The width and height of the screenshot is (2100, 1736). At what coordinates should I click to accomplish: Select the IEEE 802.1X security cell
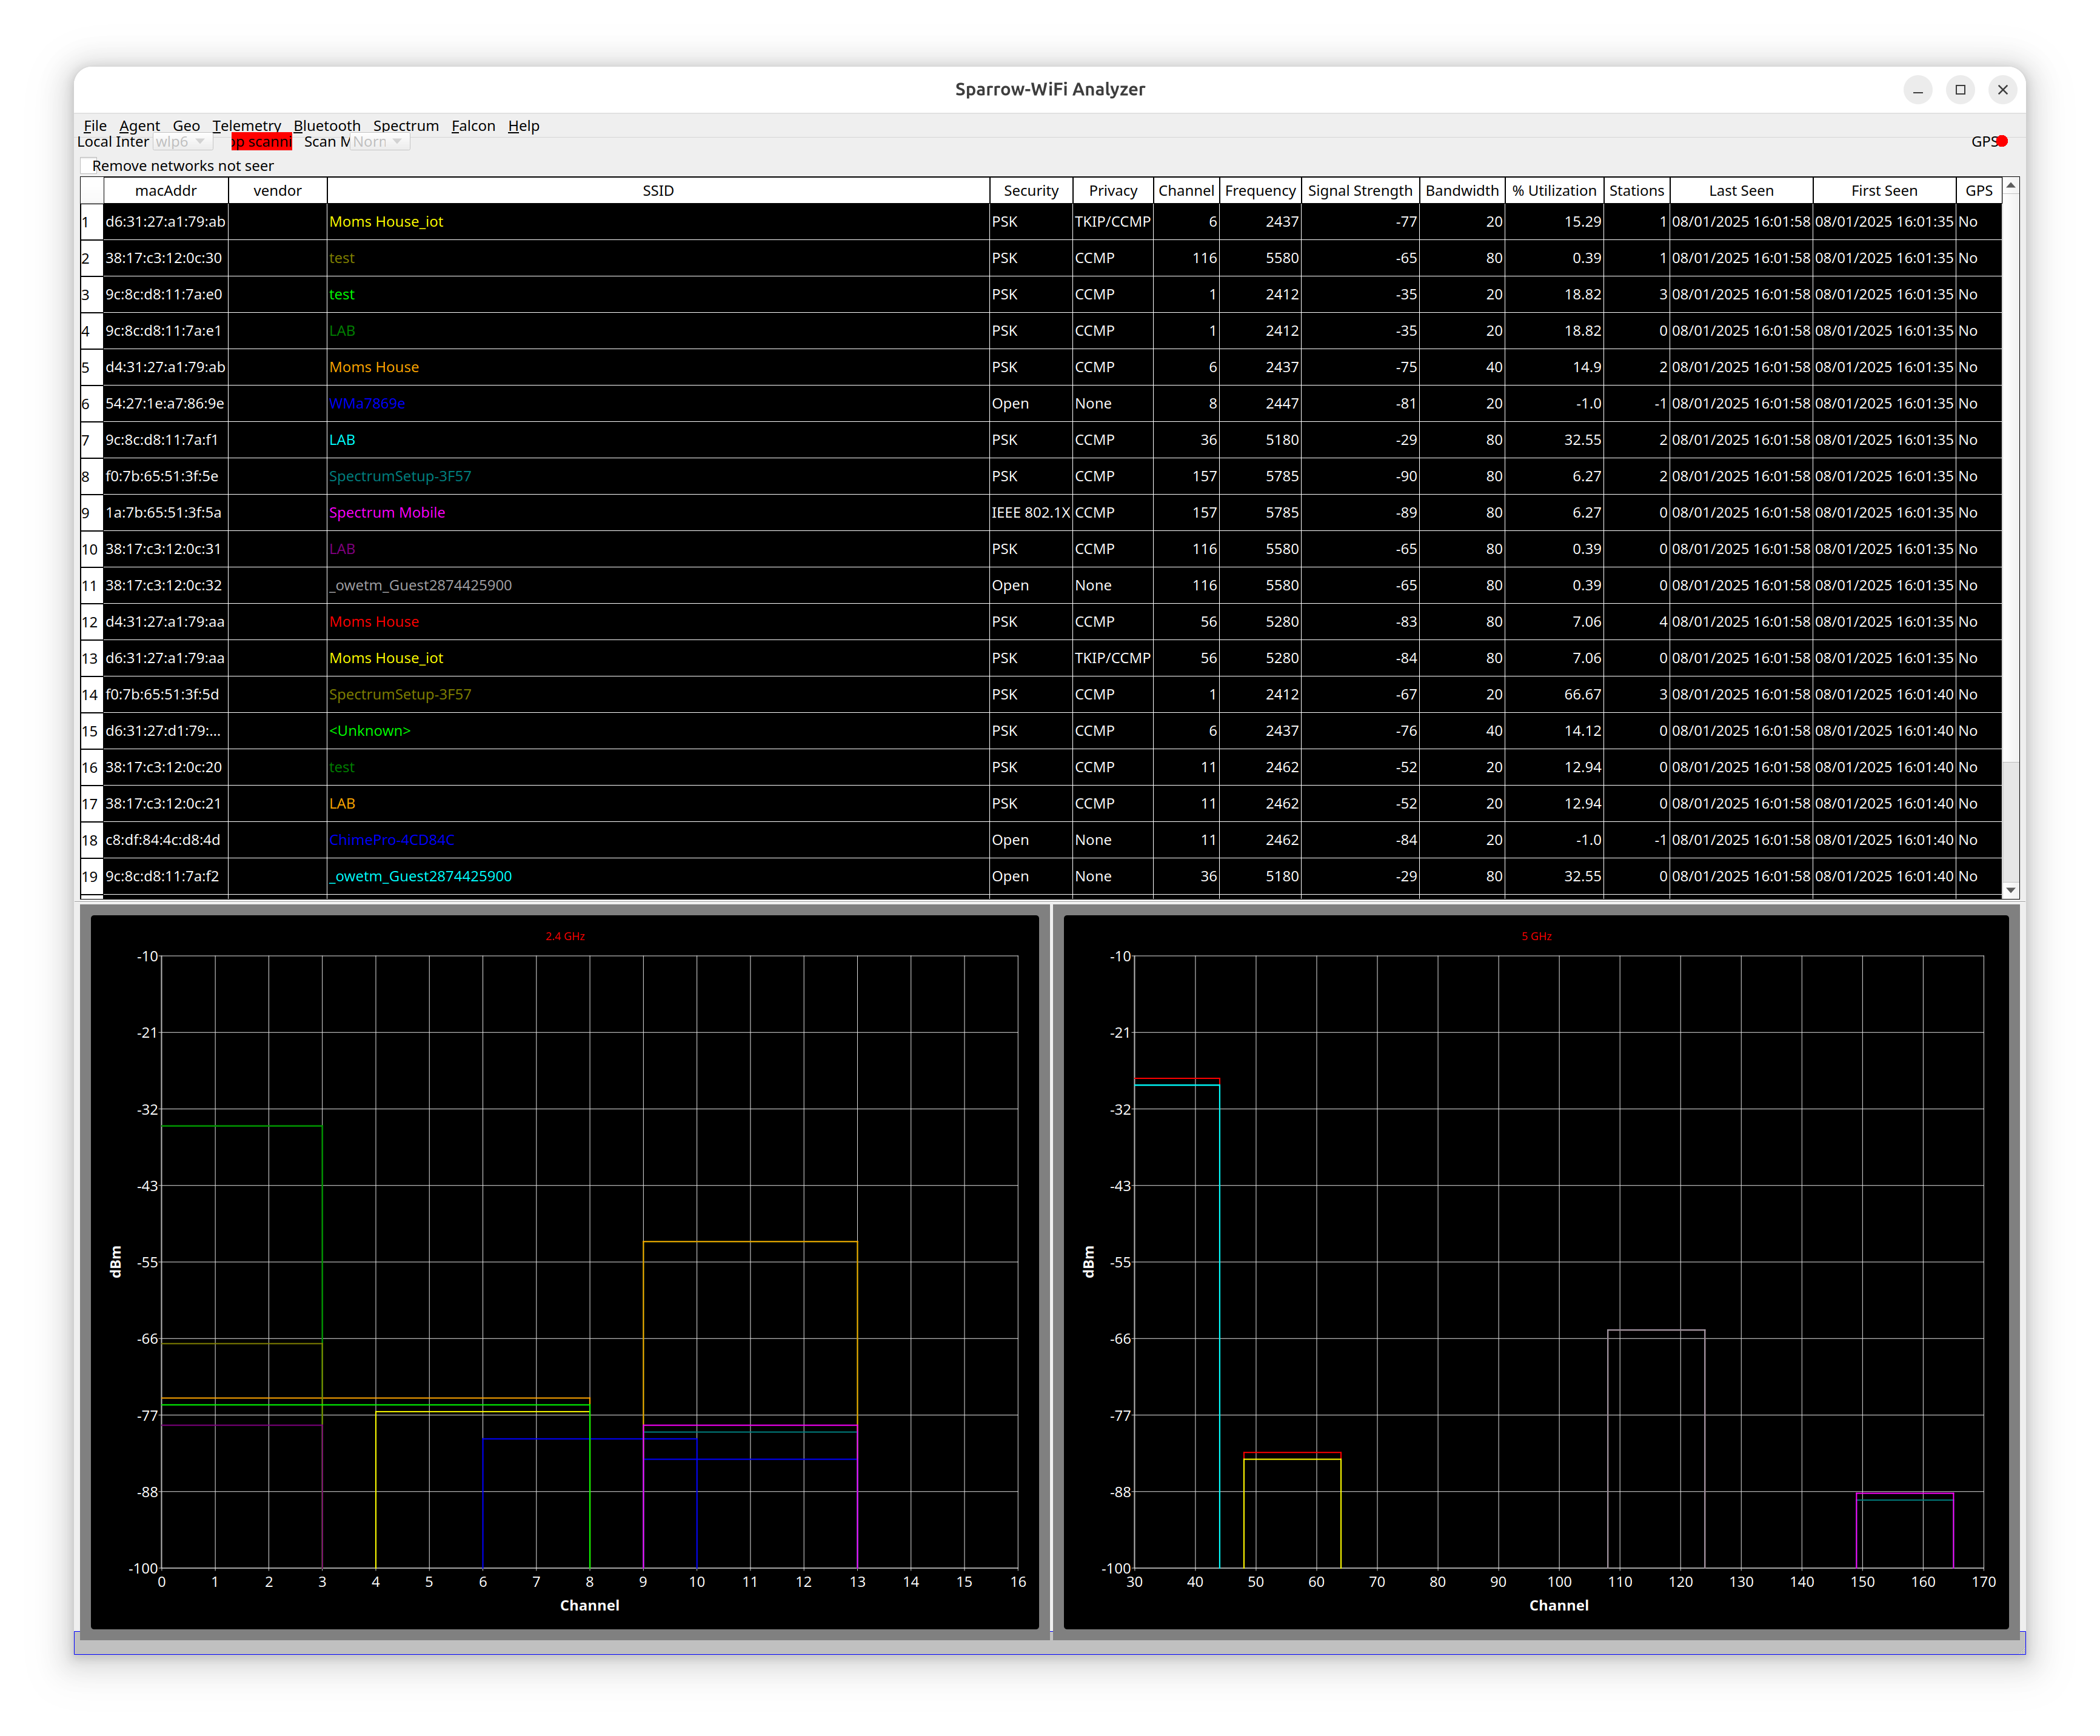coord(1031,513)
